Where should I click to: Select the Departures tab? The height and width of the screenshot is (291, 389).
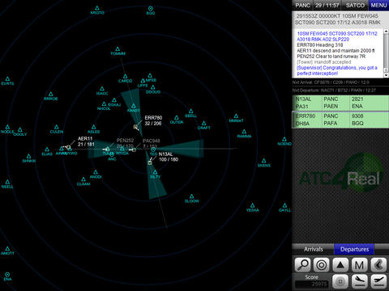click(354, 249)
